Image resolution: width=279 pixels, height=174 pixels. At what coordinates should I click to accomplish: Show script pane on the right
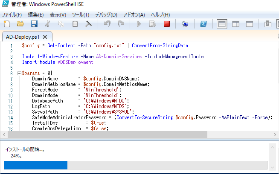[236, 24]
